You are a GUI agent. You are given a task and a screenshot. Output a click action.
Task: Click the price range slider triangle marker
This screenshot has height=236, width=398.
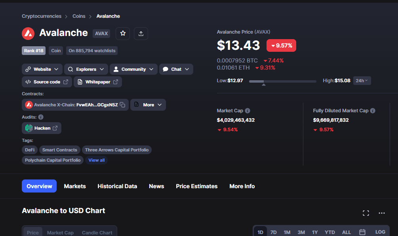click(264, 85)
